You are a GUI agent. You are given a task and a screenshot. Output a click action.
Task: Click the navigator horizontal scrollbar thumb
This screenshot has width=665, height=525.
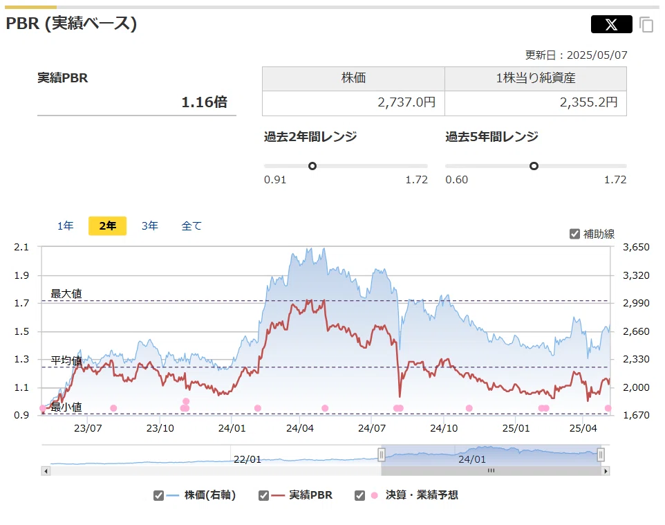click(491, 470)
